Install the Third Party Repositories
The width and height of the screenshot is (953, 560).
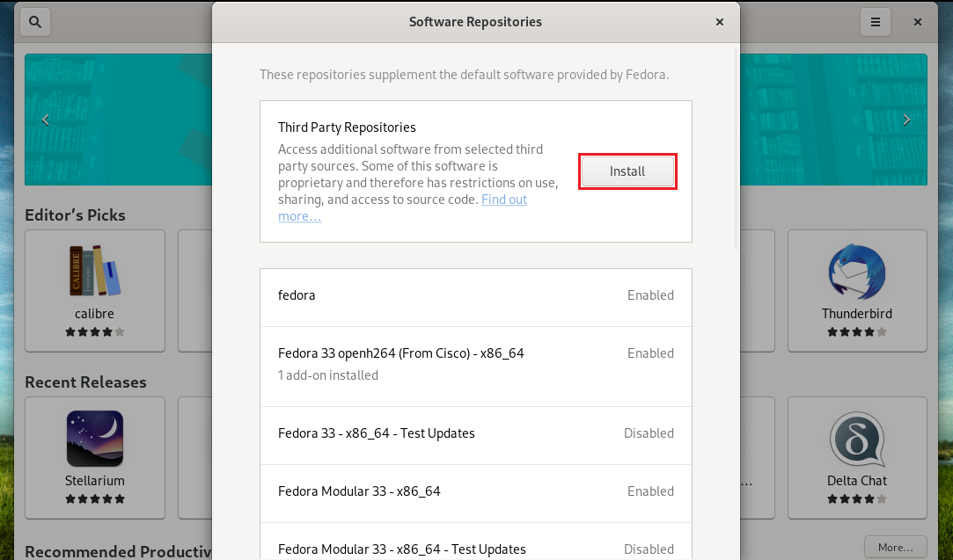[627, 171]
